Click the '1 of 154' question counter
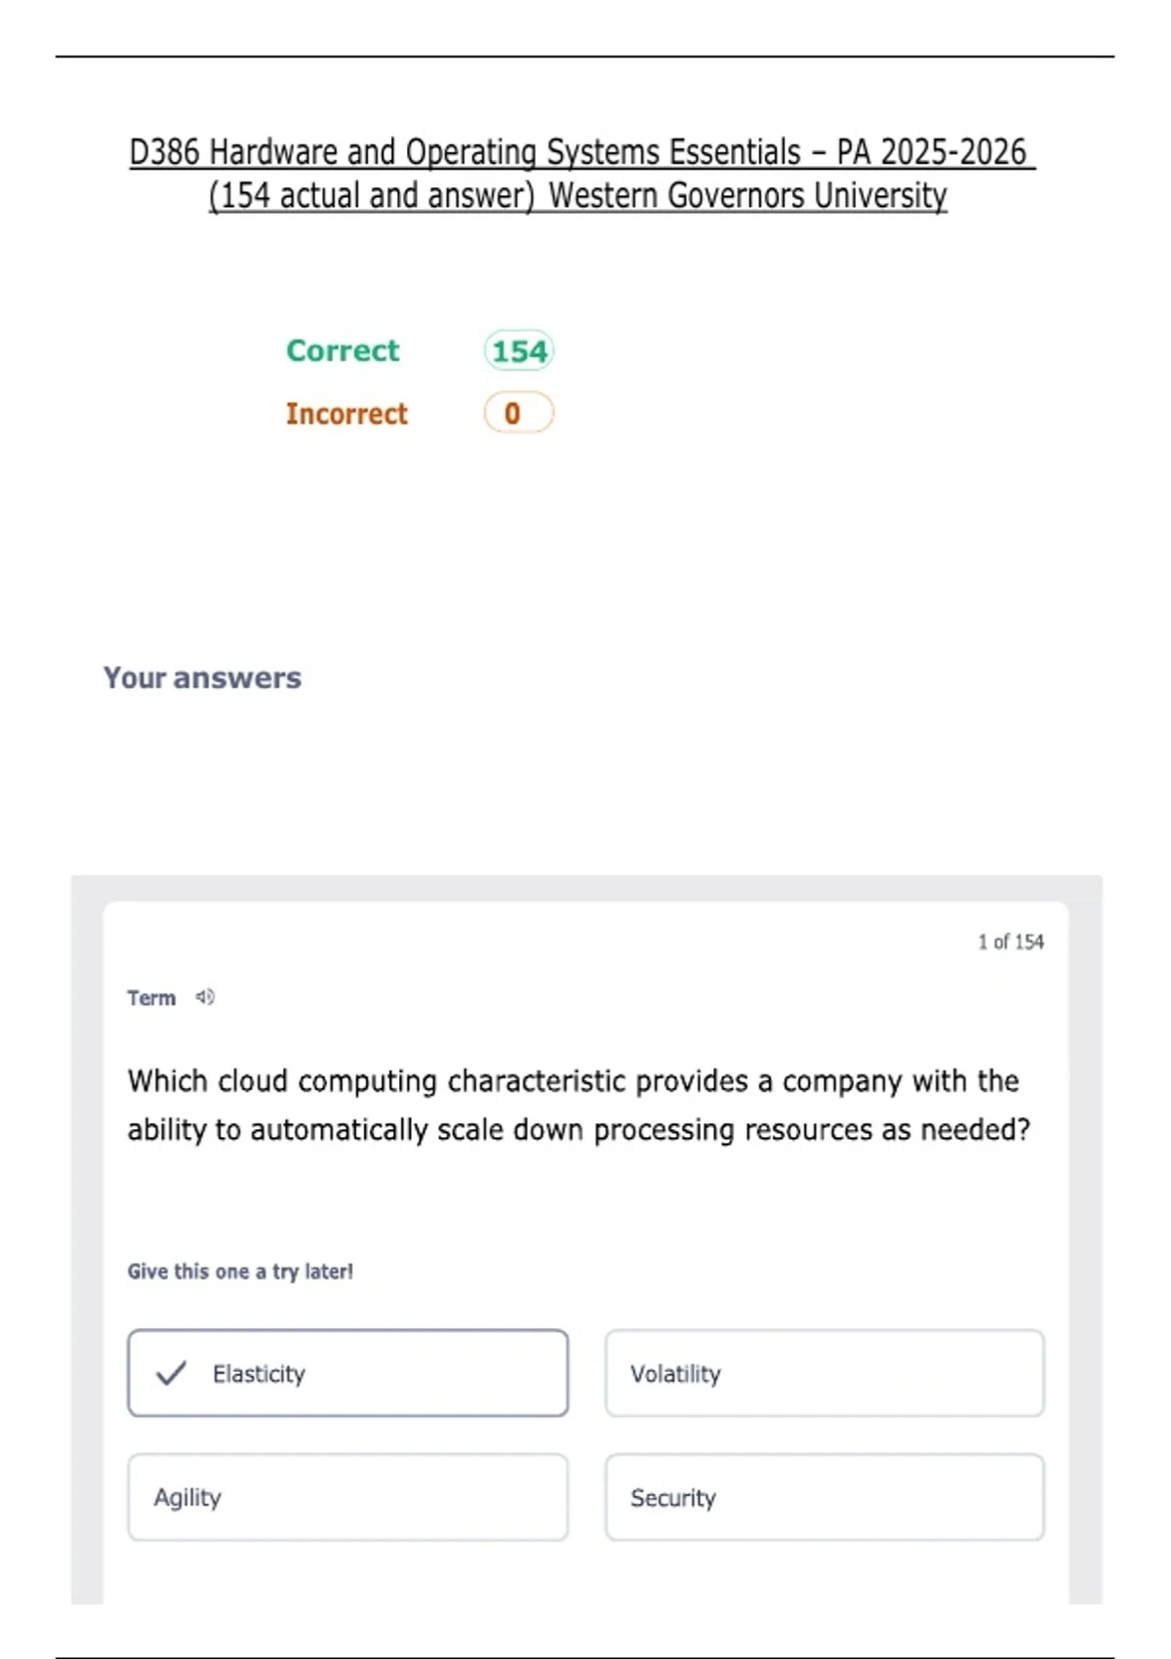The width and height of the screenshot is (1171, 1659). tap(1010, 942)
